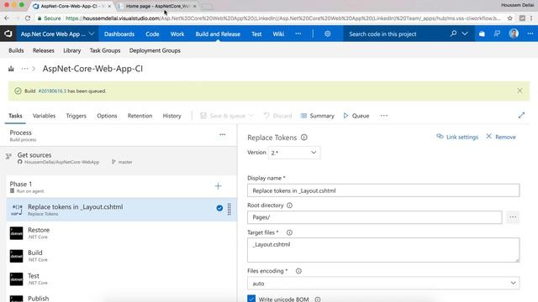Bookmark this page with the star icon
This screenshot has width=538, height=302.
coord(510,18)
